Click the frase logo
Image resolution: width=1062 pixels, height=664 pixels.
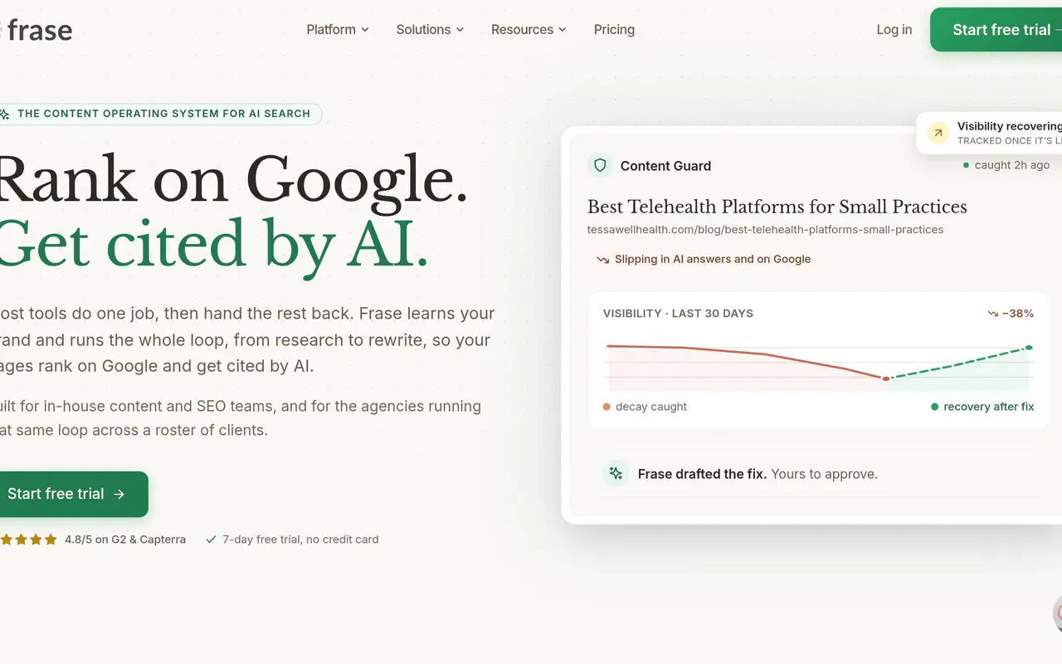[37, 30]
